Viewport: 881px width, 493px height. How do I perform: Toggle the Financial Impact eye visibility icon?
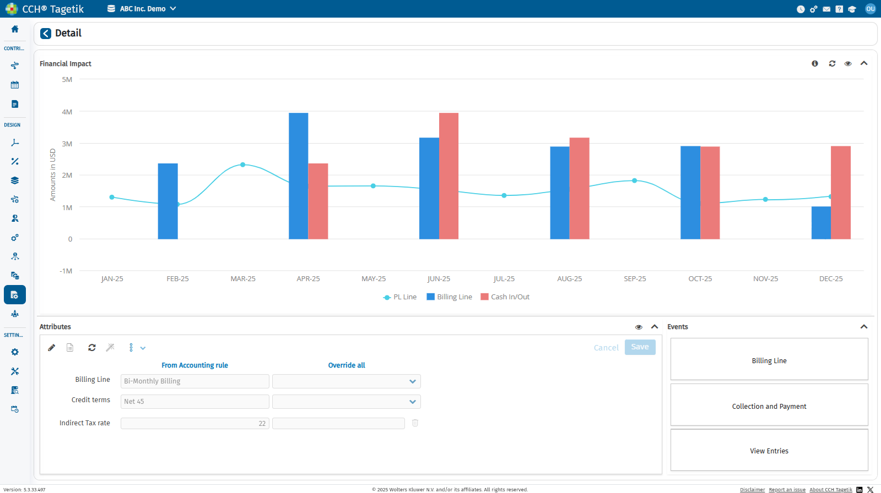point(848,64)
